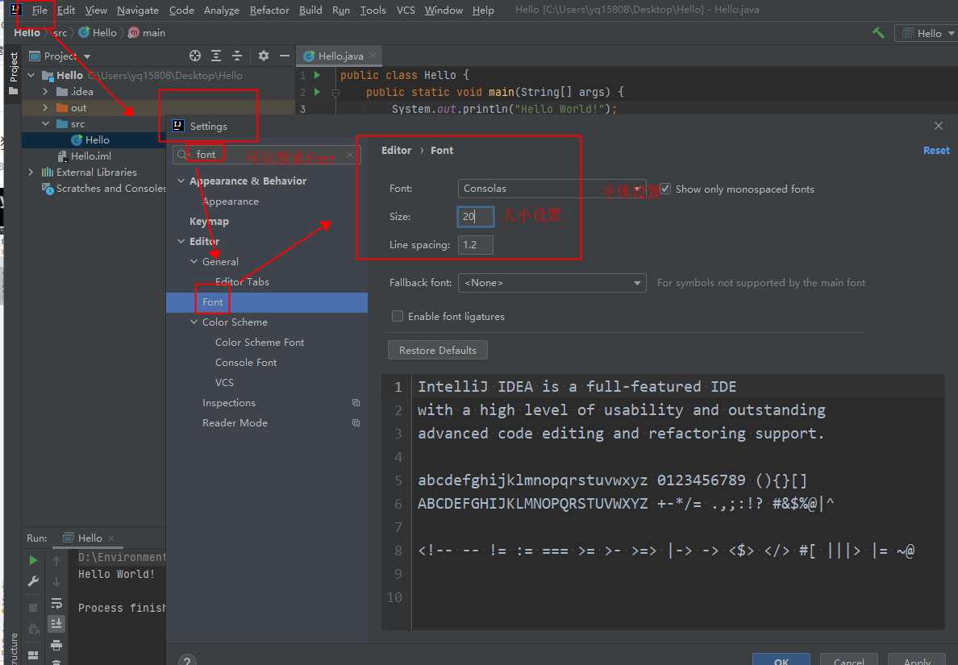Open the Project view selector dropdown

tap(87, 56)
